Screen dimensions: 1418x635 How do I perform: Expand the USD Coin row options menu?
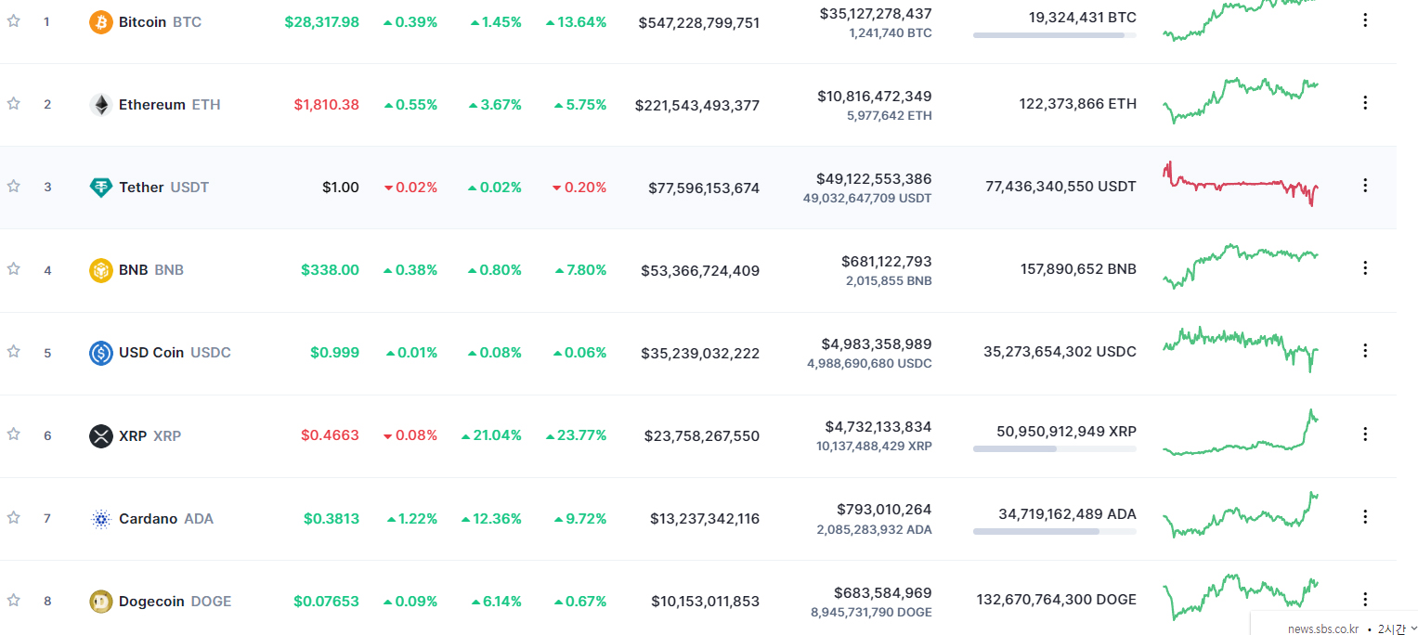click(1365, 351)
